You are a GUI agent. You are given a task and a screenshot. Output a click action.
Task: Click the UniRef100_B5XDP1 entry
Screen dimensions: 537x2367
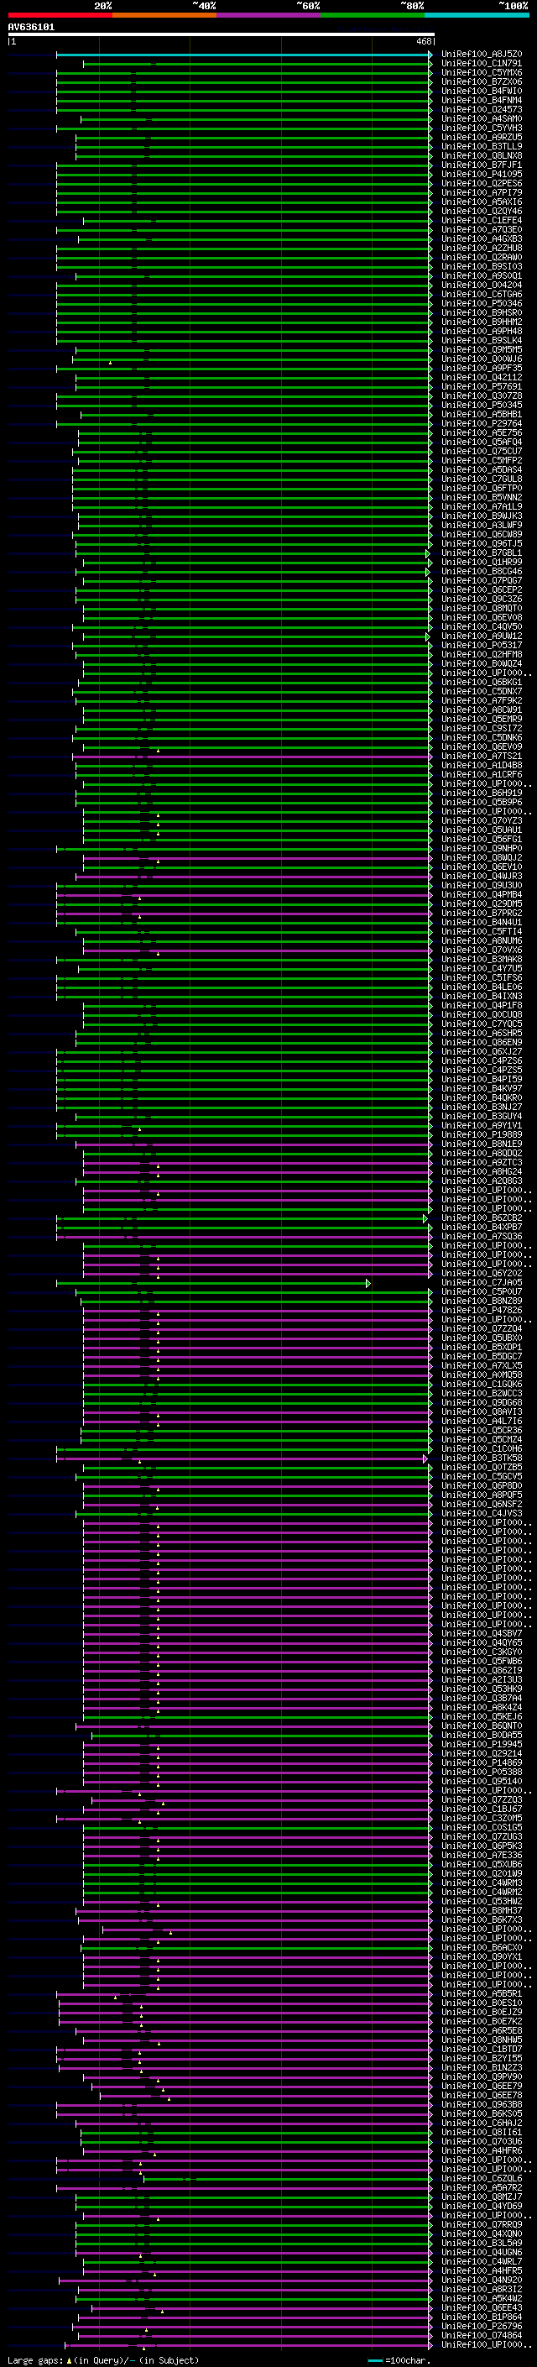pos(482,1348)
